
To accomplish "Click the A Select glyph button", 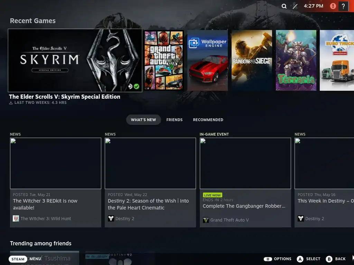I will click(300, 259).
